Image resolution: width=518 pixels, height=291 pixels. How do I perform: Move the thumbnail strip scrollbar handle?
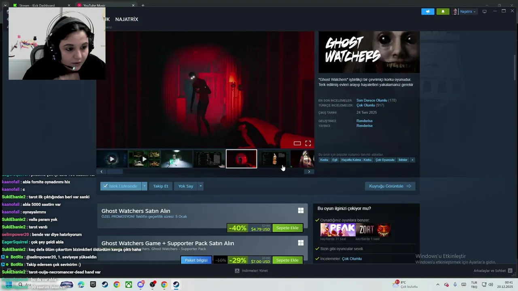click(115, 172)
